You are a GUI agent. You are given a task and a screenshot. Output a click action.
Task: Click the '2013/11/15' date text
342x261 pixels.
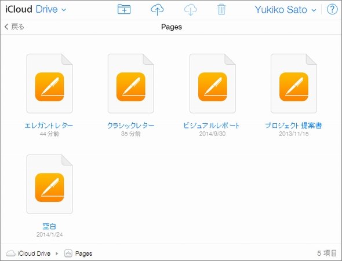(294, 134)
